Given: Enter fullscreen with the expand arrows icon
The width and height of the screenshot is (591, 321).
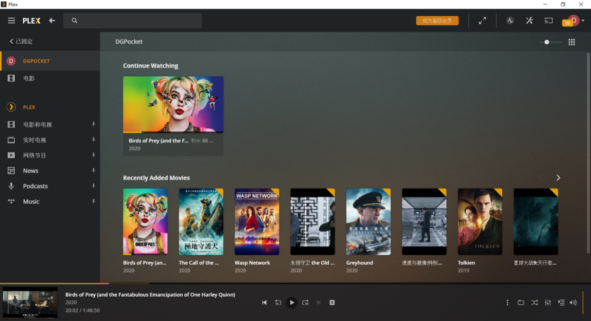Looking at the screenshot, I should click(x=482, y=21).
